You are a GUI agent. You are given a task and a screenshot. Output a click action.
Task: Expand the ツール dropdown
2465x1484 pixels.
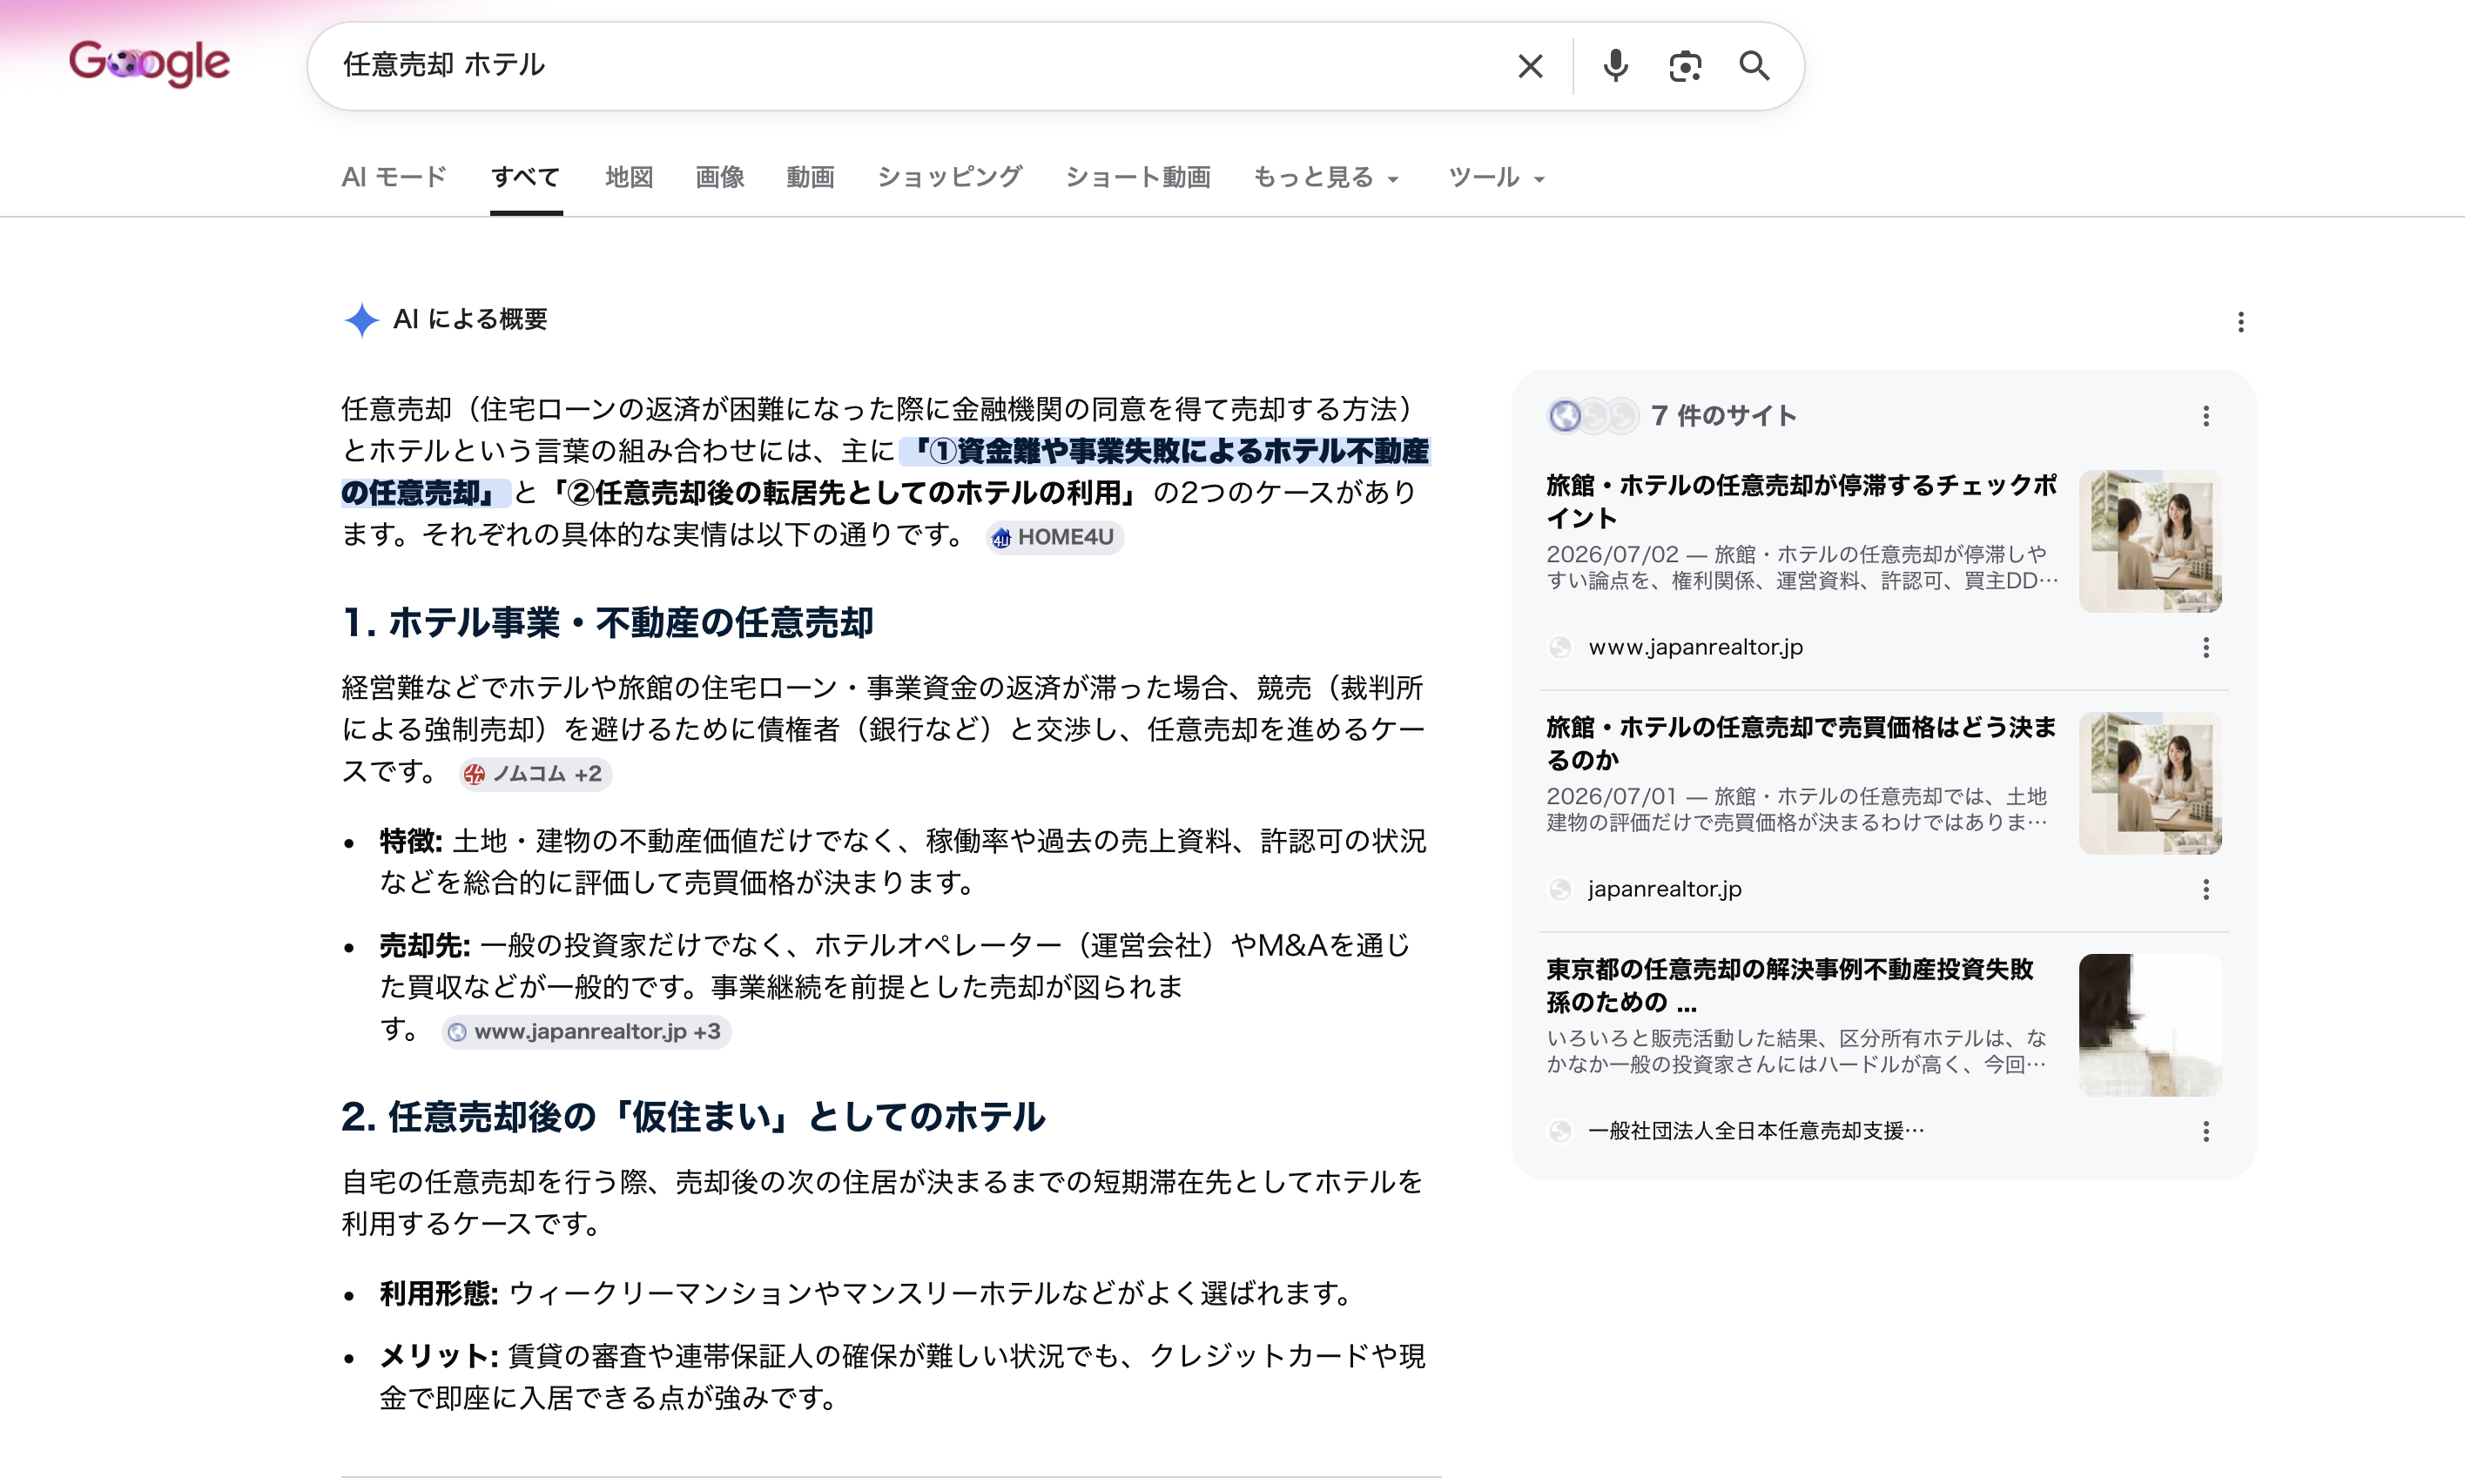click(1497, 177)
